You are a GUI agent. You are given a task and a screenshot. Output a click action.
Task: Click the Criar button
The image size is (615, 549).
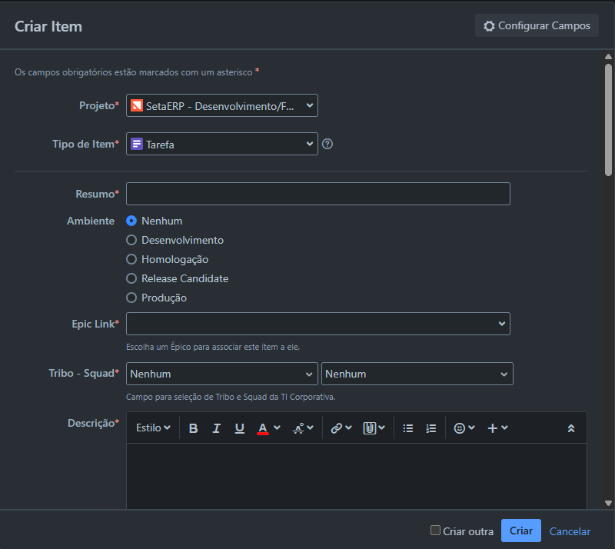coord(520,531)
